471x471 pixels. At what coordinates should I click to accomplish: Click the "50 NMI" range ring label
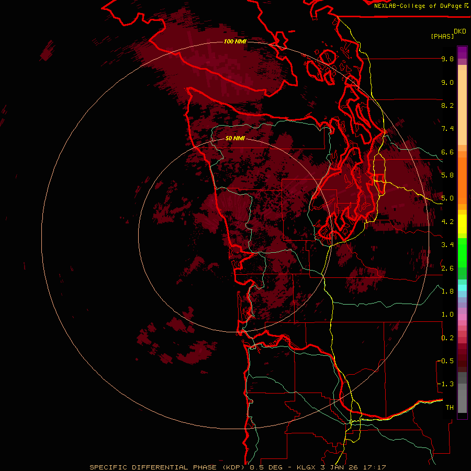coord(235,139)
